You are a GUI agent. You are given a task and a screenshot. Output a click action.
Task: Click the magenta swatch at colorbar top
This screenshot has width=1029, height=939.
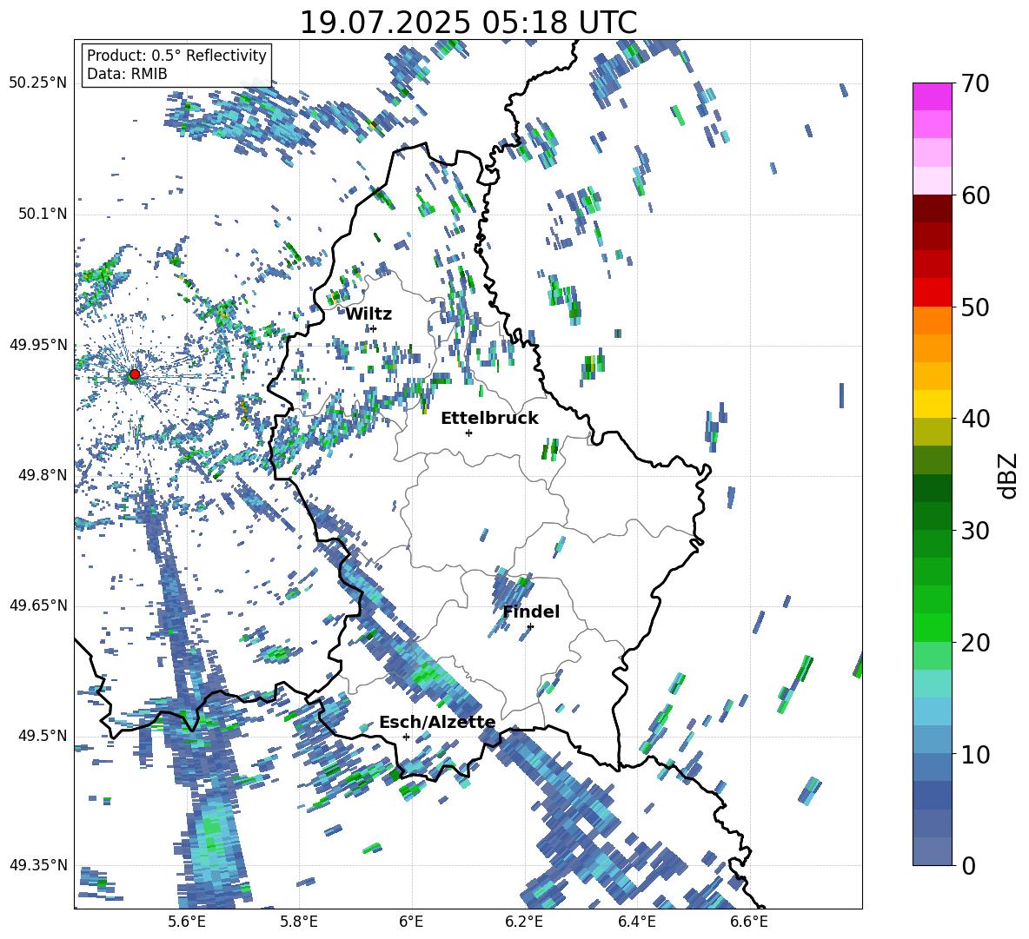pos(932,96)
